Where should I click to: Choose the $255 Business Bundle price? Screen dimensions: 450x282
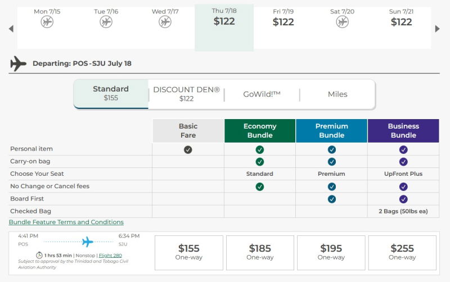402,252
